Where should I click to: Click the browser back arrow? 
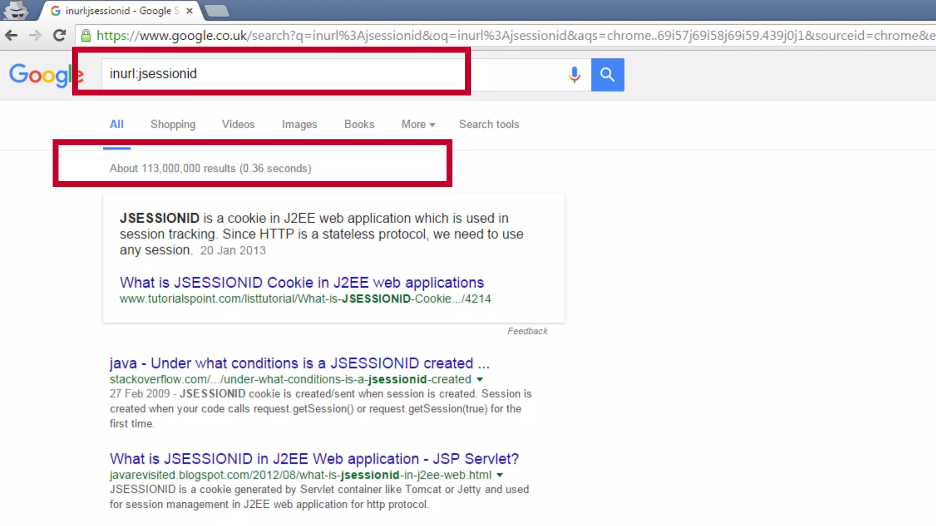11,35
